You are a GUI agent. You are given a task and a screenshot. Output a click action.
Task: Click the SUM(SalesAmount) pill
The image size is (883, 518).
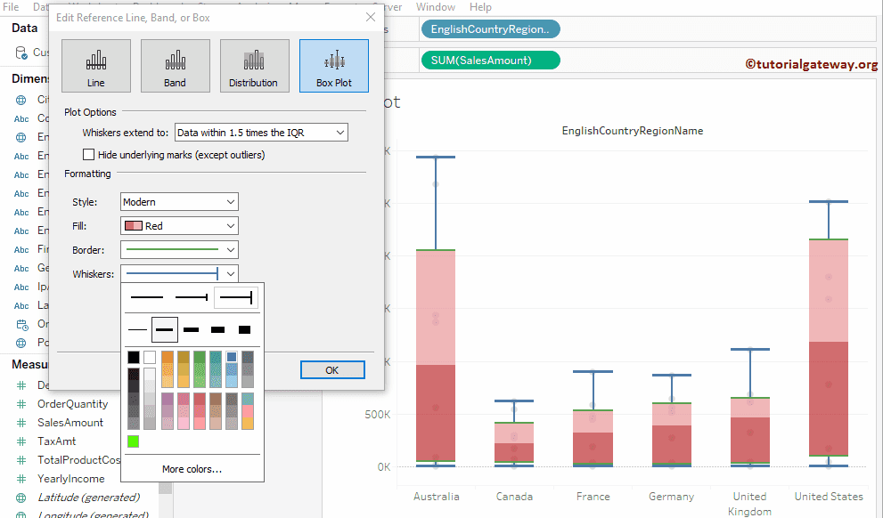click(x=489, y=61)
